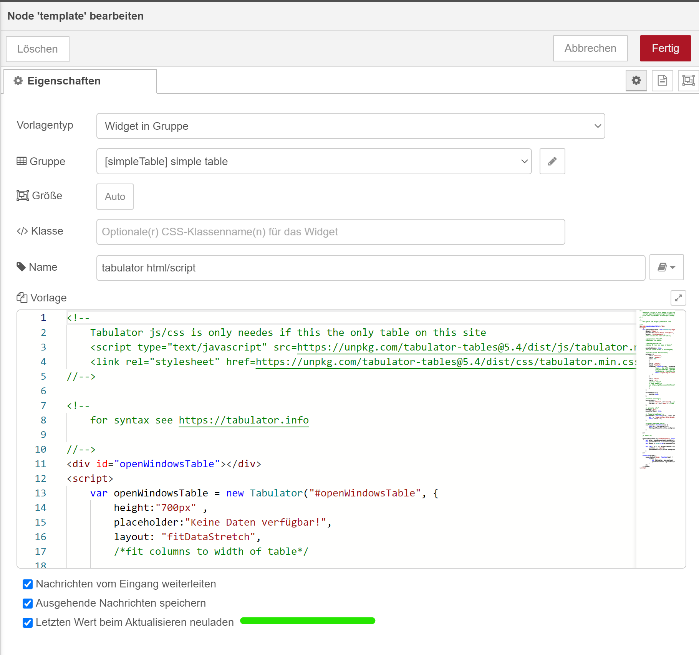The image size is (699, 655).
Task: Click the Gruppe table icon
Action: click(x=22, y=161)
